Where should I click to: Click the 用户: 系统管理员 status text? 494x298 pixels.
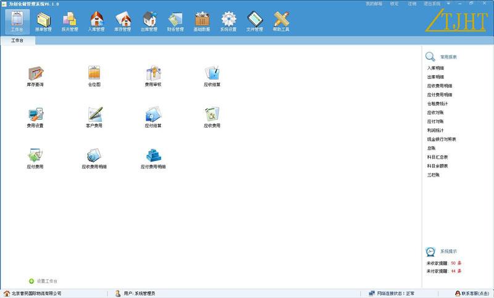[140, 293]
